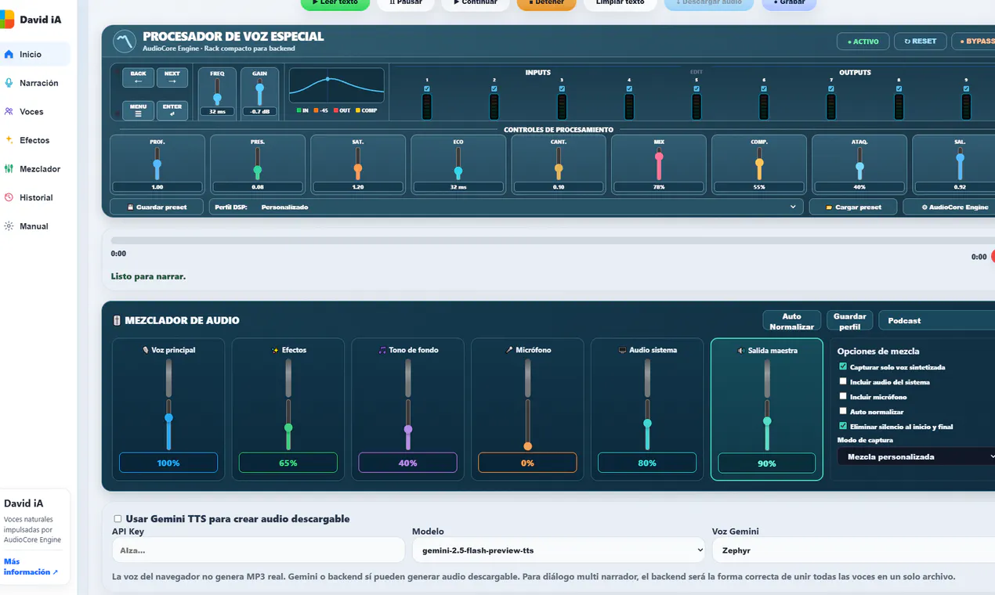Click the RESET button with circular arrow

920,41
